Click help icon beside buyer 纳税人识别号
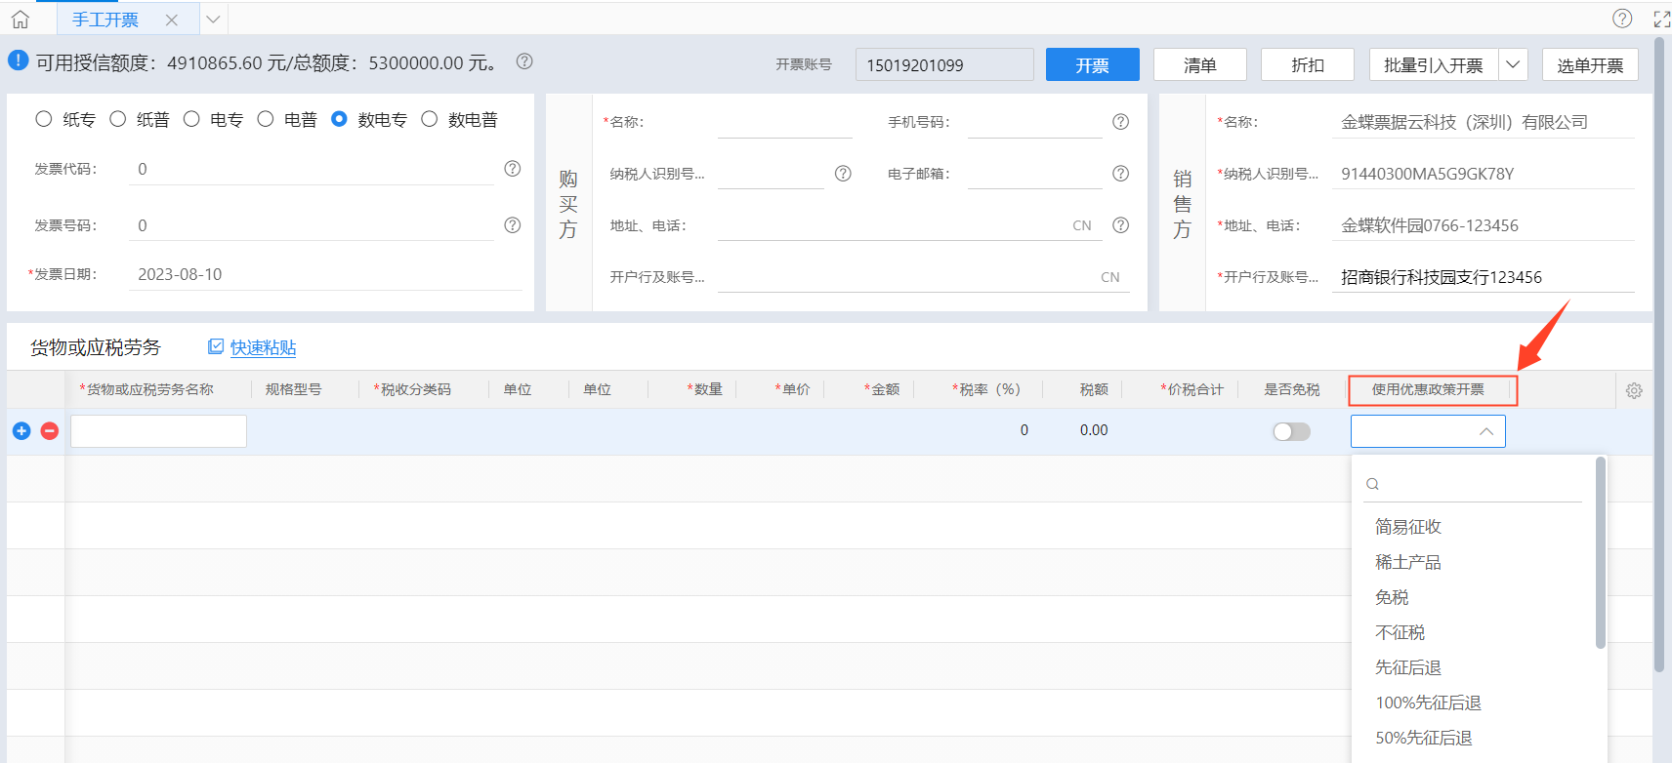The height and width of the screenshot is (763, 1672). 843,174
